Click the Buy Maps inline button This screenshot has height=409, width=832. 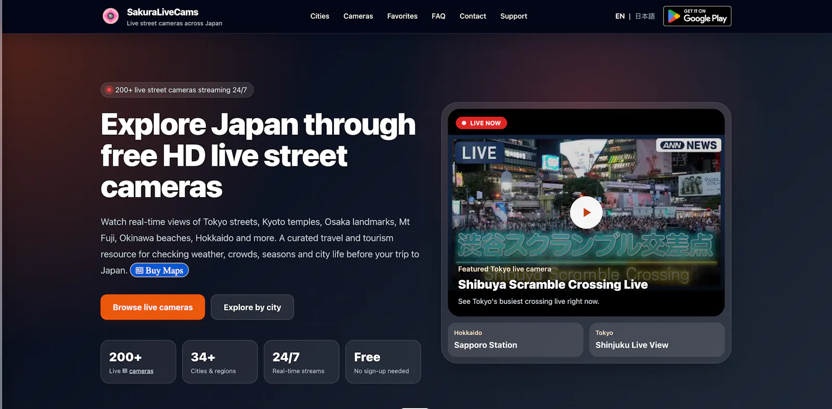tap(159, 271)
